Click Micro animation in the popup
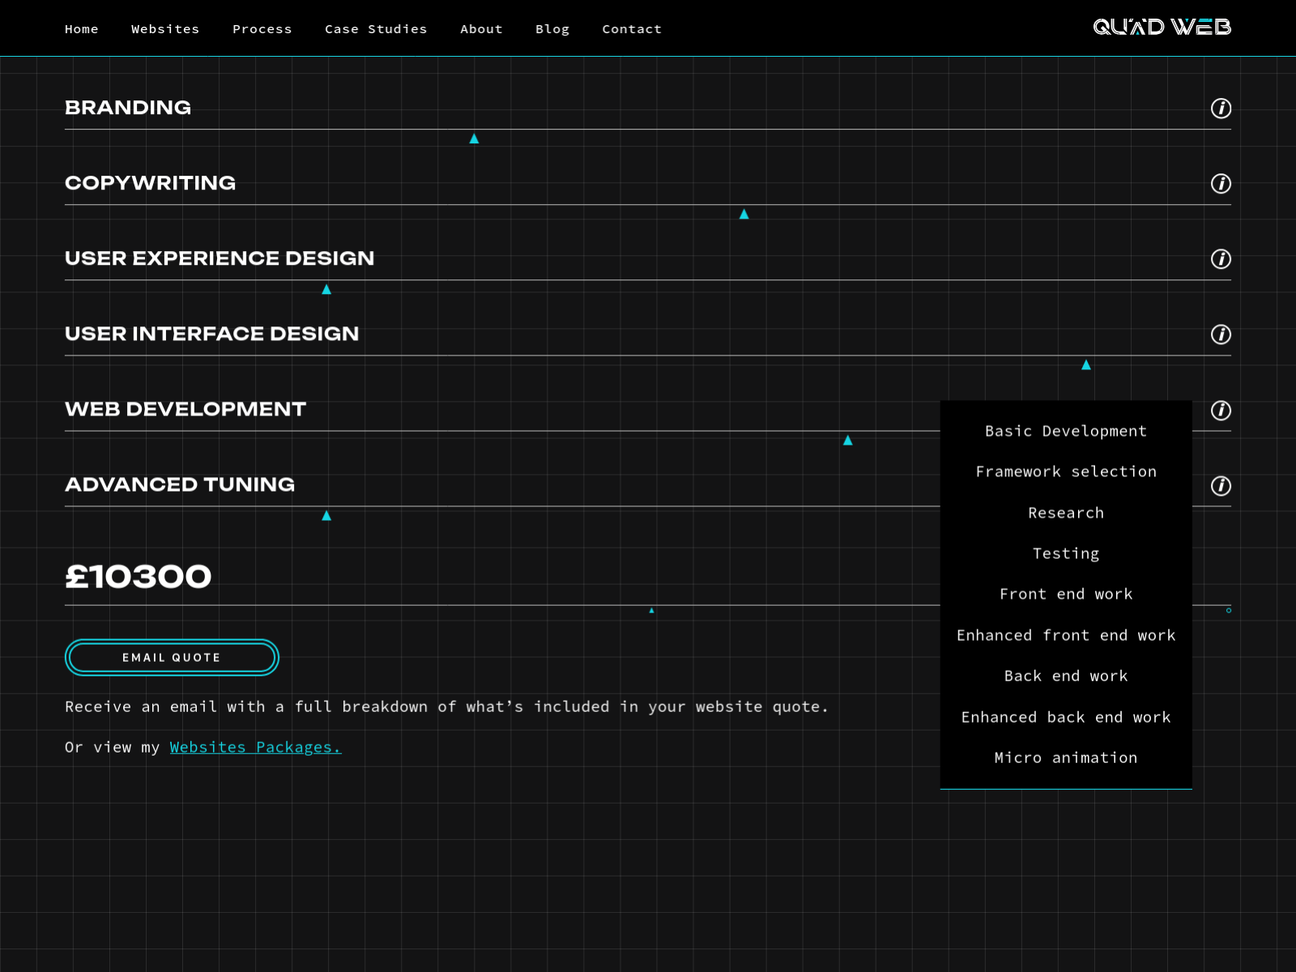This screenshot has height=972, width=1296. tap(1066, 758)
